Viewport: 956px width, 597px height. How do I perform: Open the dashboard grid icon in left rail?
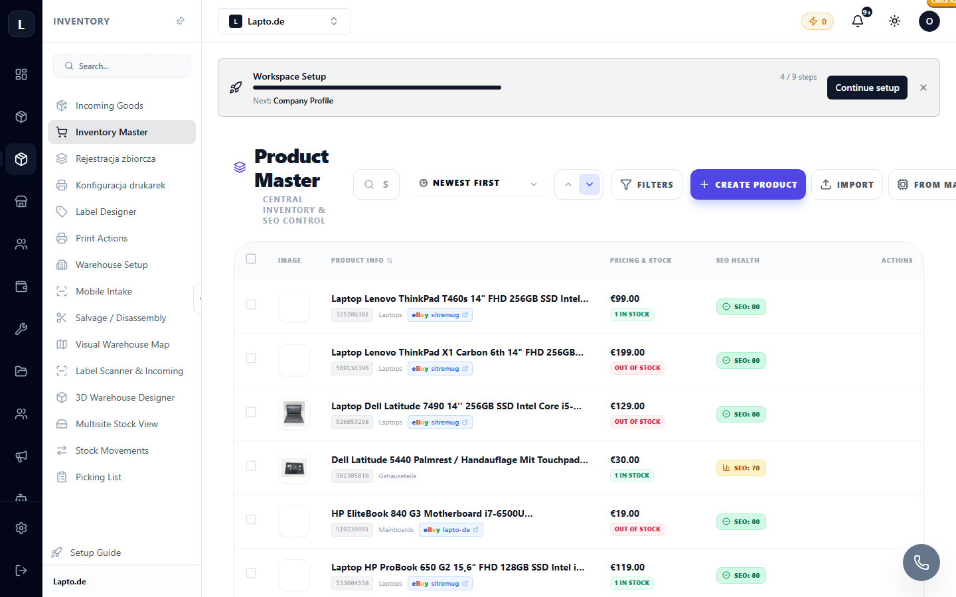[x=21, y=74]
